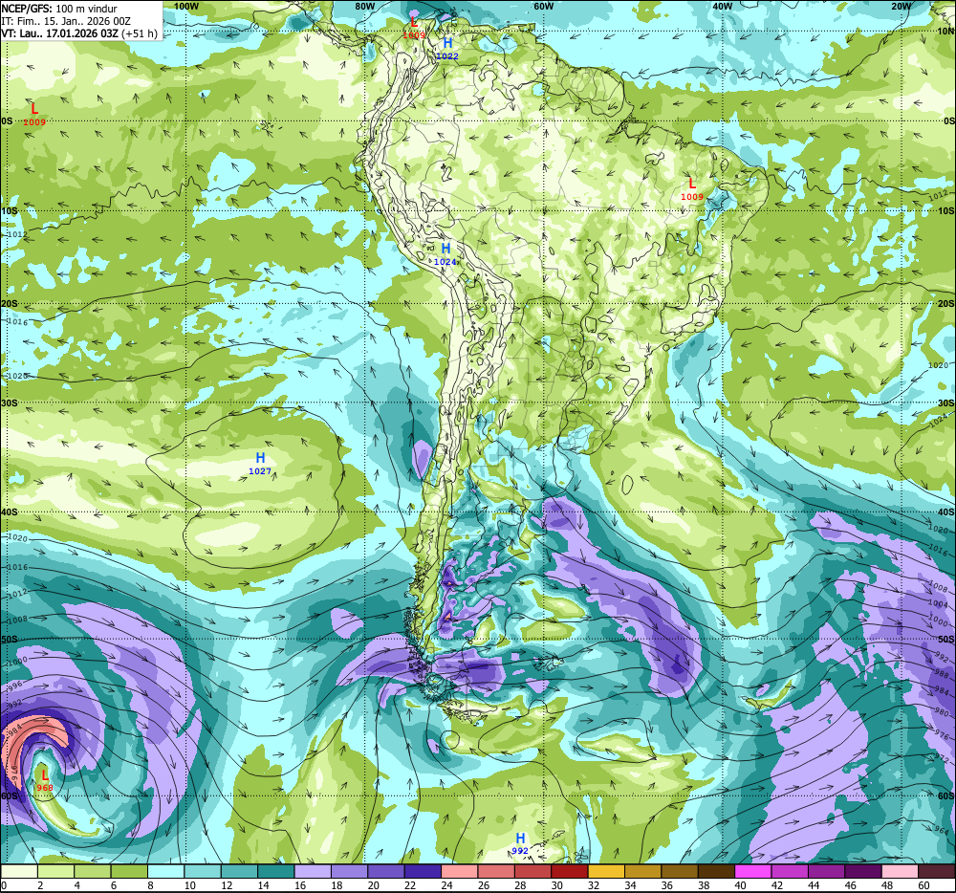
Task: Click the 'IT: Fim.. 15. Jan.. 2026 00Z' line
Action: 66,21
